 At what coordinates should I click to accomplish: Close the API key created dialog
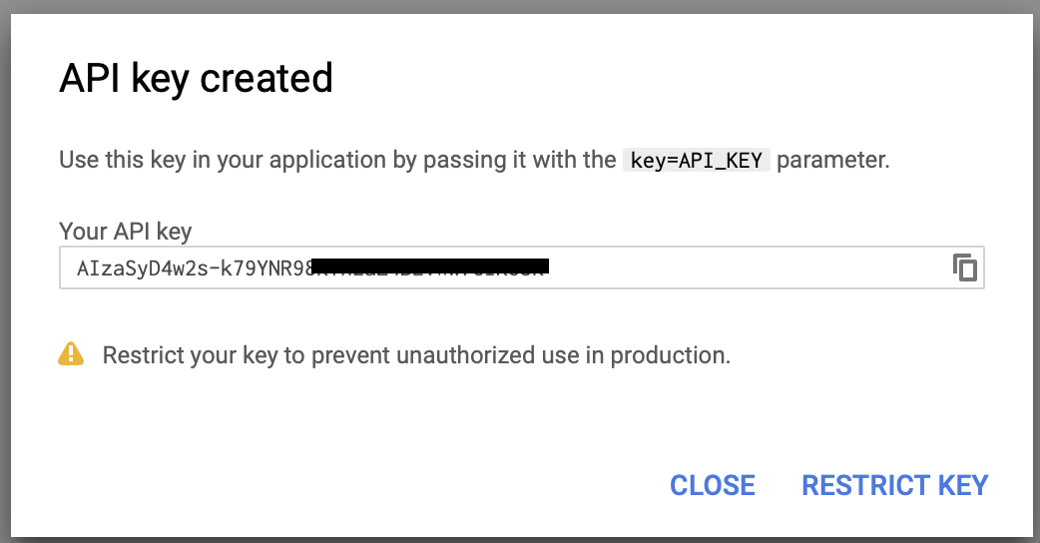[x=713, y=485]
